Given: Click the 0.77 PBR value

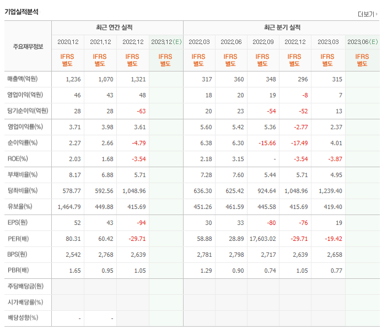Looking at the screenshot, I should coord(336,271).
